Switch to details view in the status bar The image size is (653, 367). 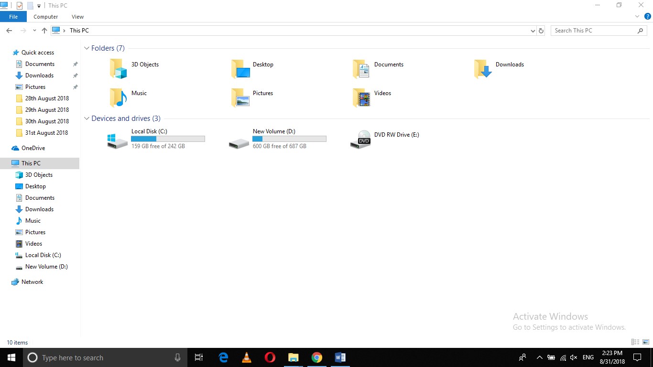tap(635, 342)
